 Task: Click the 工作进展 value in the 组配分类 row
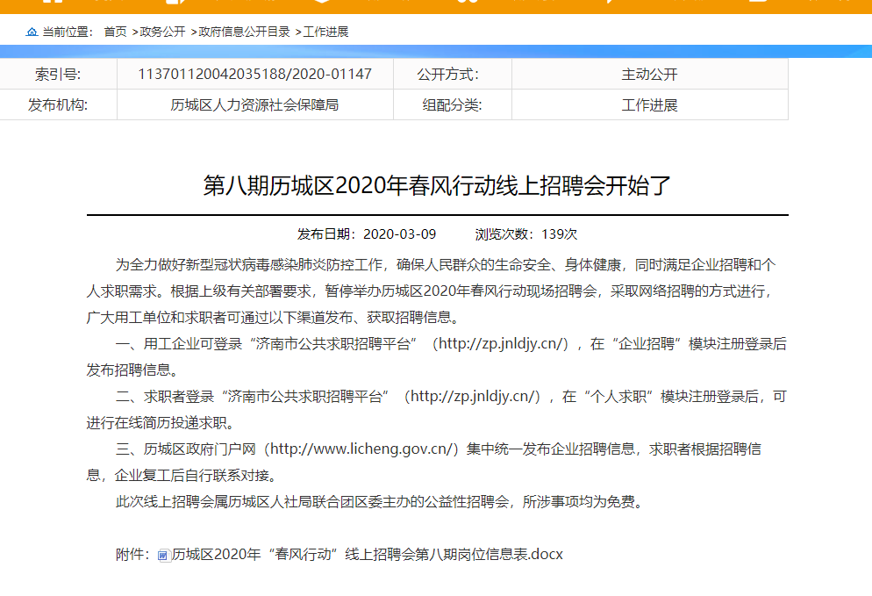[x=649, y=105]
